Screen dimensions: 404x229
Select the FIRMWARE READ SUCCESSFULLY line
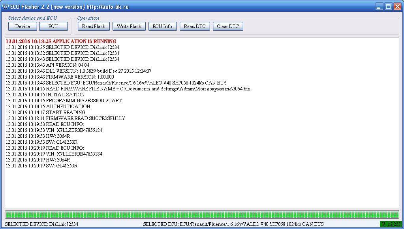coord(66,118)
